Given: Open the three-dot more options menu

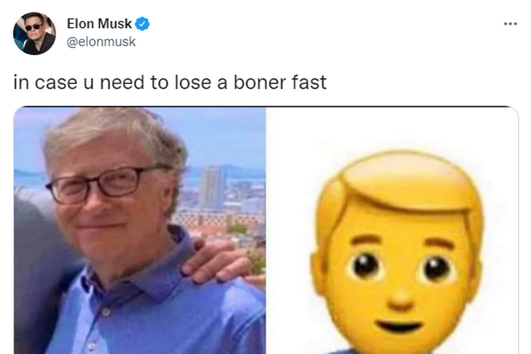Looking at the screenshot, I should coord(511,24).
